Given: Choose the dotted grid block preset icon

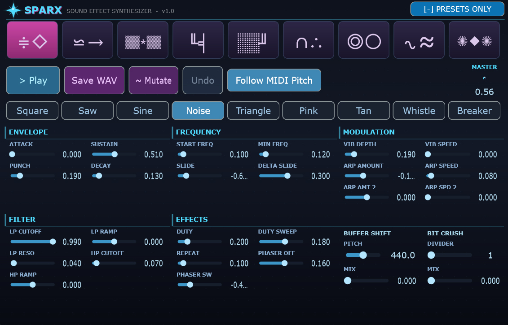Looking at the screenshot, I should coord(253,40).
